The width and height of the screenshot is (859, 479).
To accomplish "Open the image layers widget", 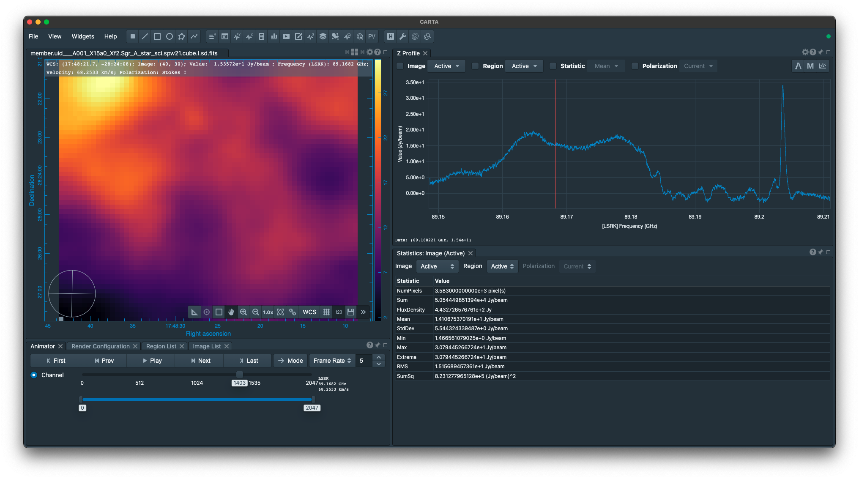I will (323, 36).
